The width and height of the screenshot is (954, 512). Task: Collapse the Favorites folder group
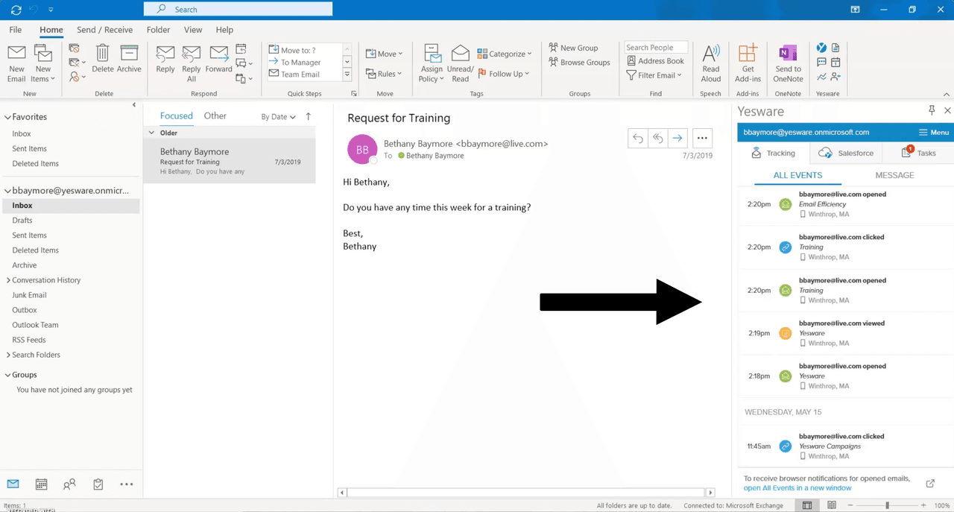tap(7, 117)
